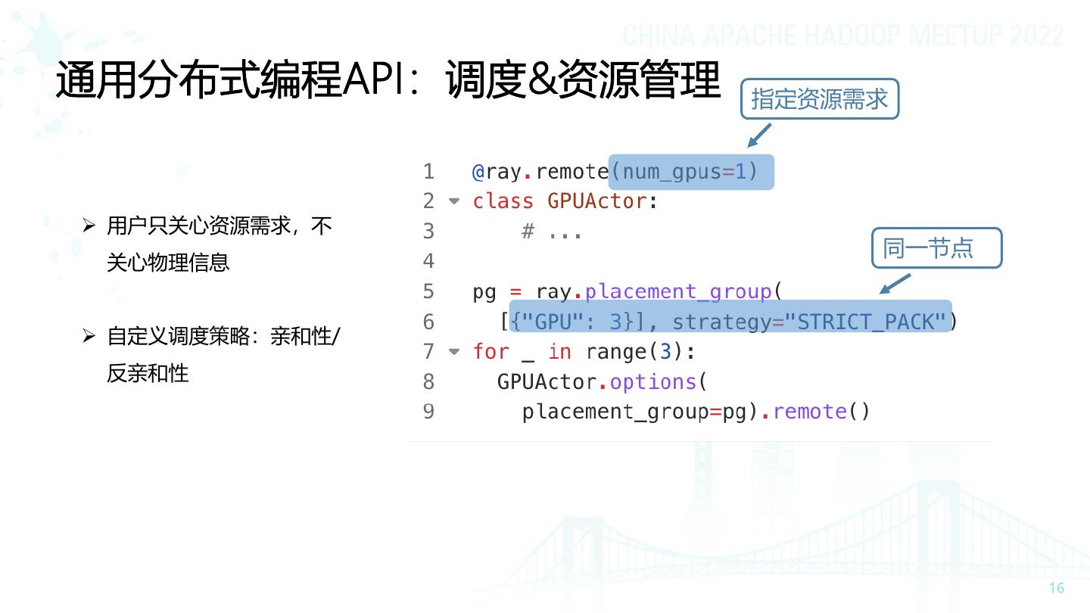1090x613 pixels.
Task: Click the 指定资源需求 callout box
Action: (x=820, y=98)
